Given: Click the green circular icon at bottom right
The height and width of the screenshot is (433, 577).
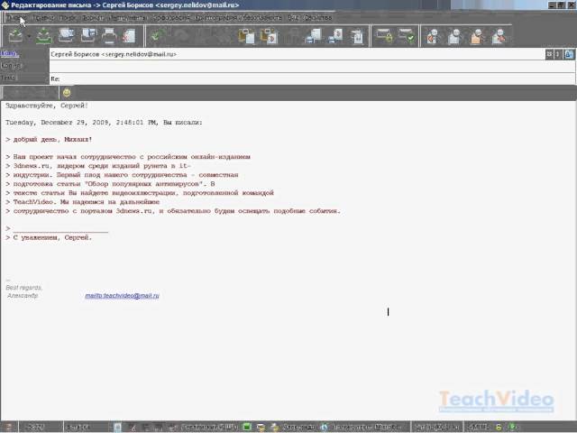Looking at the screenshot, I should pyautogui.click(x=512, y=427).
